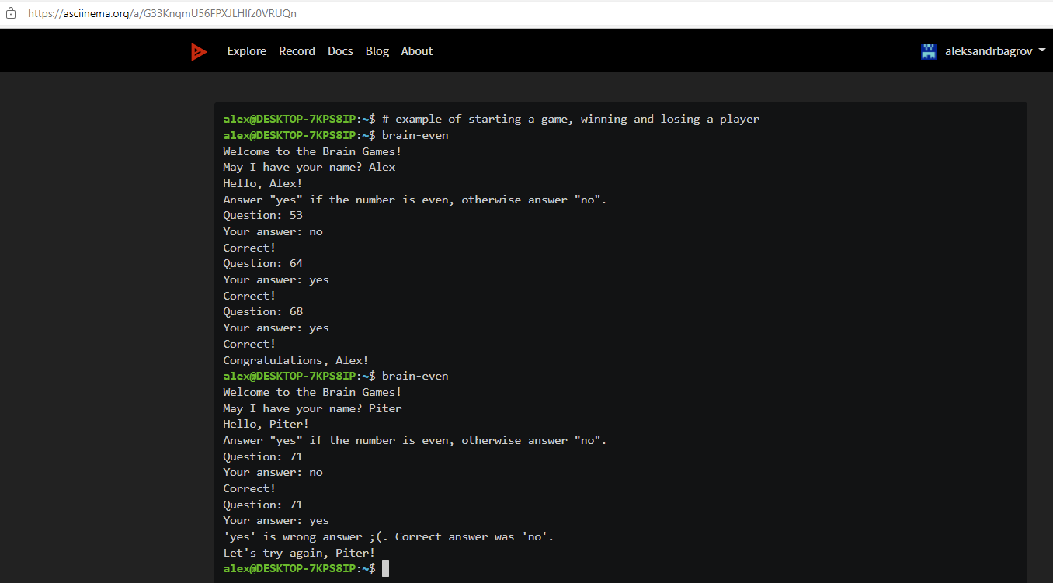Click the Welcome to the Brain Games! line
This screenshot has width=1053, height=583.
(311, 151)
